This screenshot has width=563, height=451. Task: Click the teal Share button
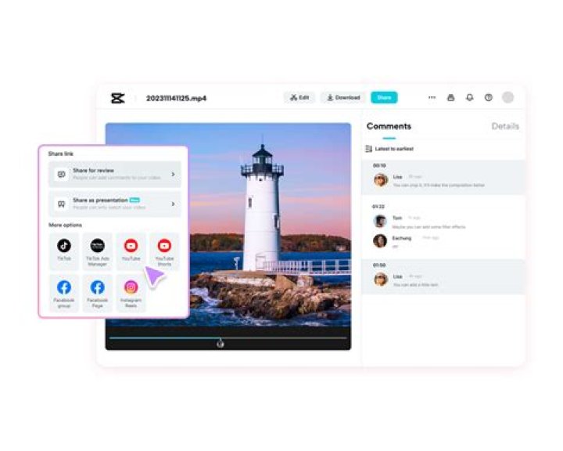(x=384, y=97)
